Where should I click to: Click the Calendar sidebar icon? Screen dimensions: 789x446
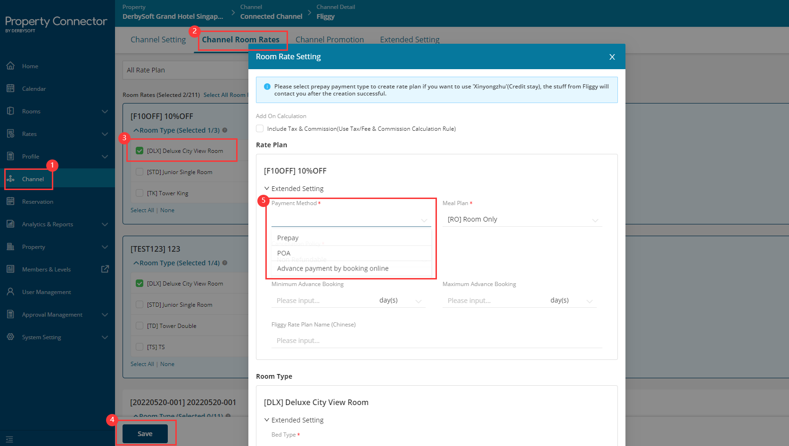pos(10,88)
